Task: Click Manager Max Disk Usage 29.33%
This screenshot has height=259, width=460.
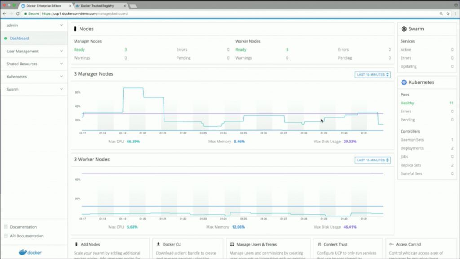Action: tap(350, 142)
